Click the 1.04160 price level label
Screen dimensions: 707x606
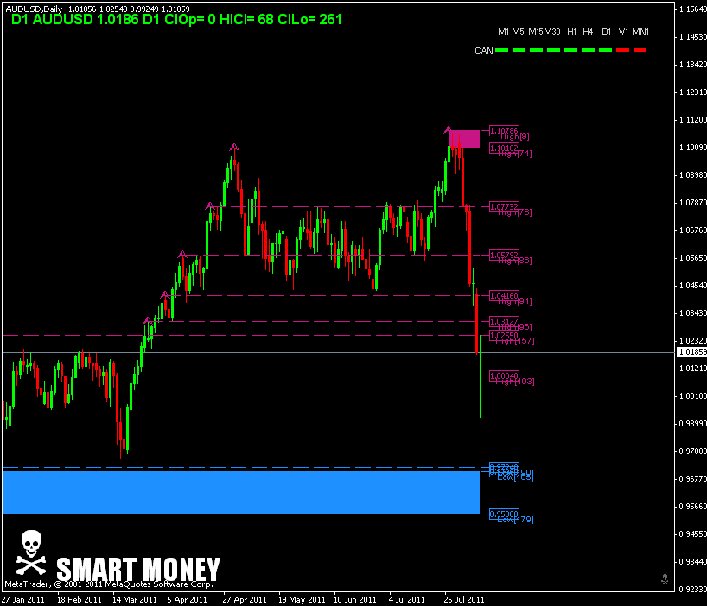coord(504,295)
